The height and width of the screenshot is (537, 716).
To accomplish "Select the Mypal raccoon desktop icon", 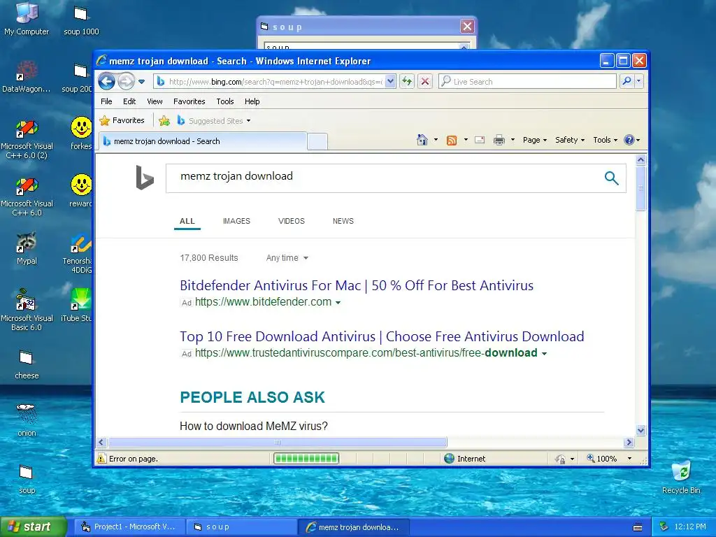I will click(x=27, y=249).
